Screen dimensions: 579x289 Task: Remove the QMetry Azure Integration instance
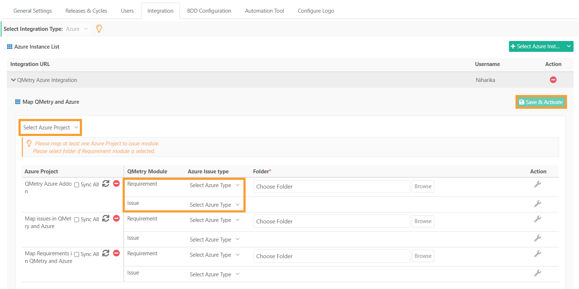(x=553, y=80)
